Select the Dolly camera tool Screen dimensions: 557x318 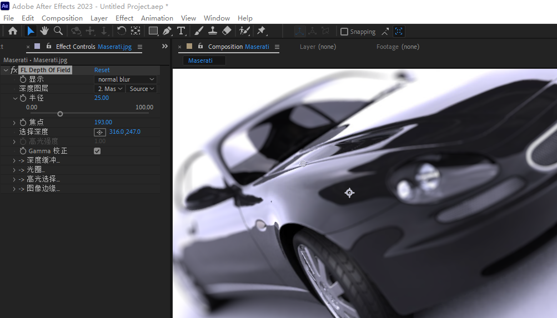tap(104, 31)
